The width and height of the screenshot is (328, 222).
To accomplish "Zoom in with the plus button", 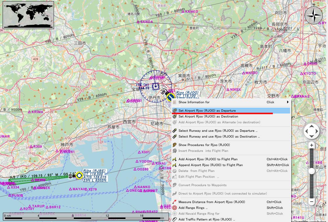I will coord(312,145).
